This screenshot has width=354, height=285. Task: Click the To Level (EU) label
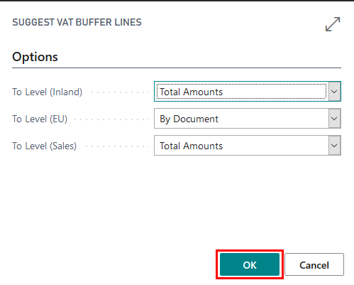point(40,119)
